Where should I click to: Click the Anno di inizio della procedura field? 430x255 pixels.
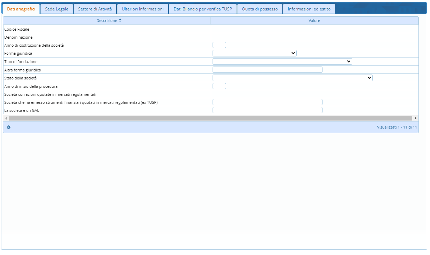click(x=219, y=86)
